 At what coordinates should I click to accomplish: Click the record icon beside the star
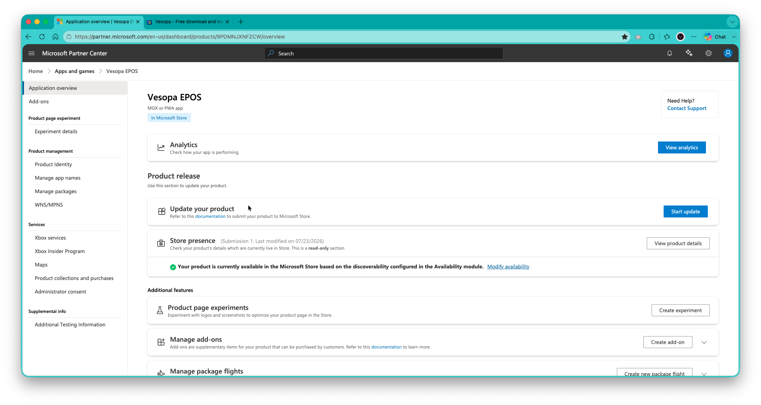638,37
